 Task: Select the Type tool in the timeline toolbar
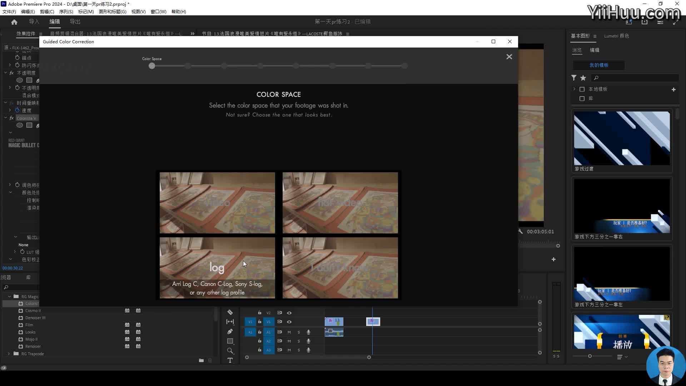click(230, 360)
